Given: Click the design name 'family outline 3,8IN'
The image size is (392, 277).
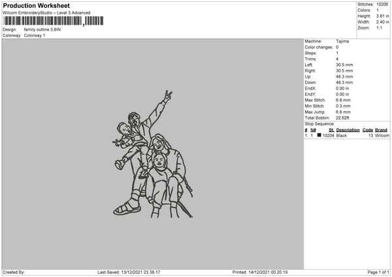Looking at the screenshot, I should coord(42,29).
